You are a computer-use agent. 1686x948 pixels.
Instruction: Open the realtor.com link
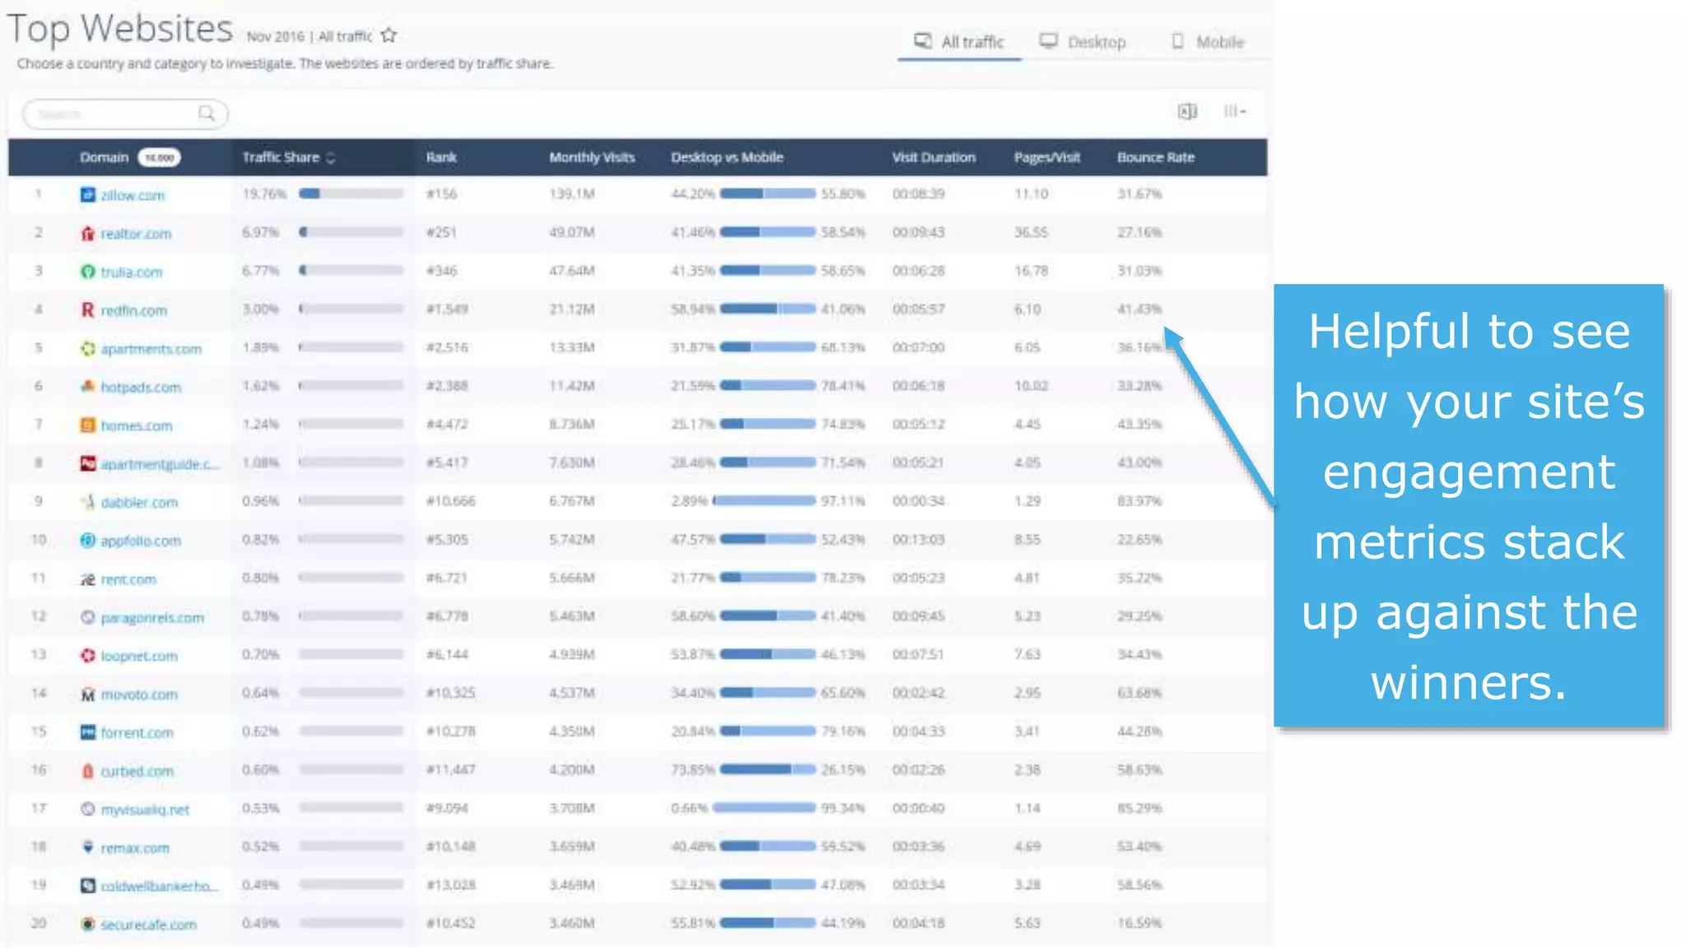(x=136, y=234)
